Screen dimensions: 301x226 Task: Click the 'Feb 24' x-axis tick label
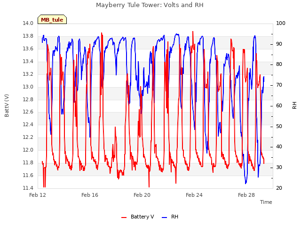pyautogui.click(x=194, y=195)
